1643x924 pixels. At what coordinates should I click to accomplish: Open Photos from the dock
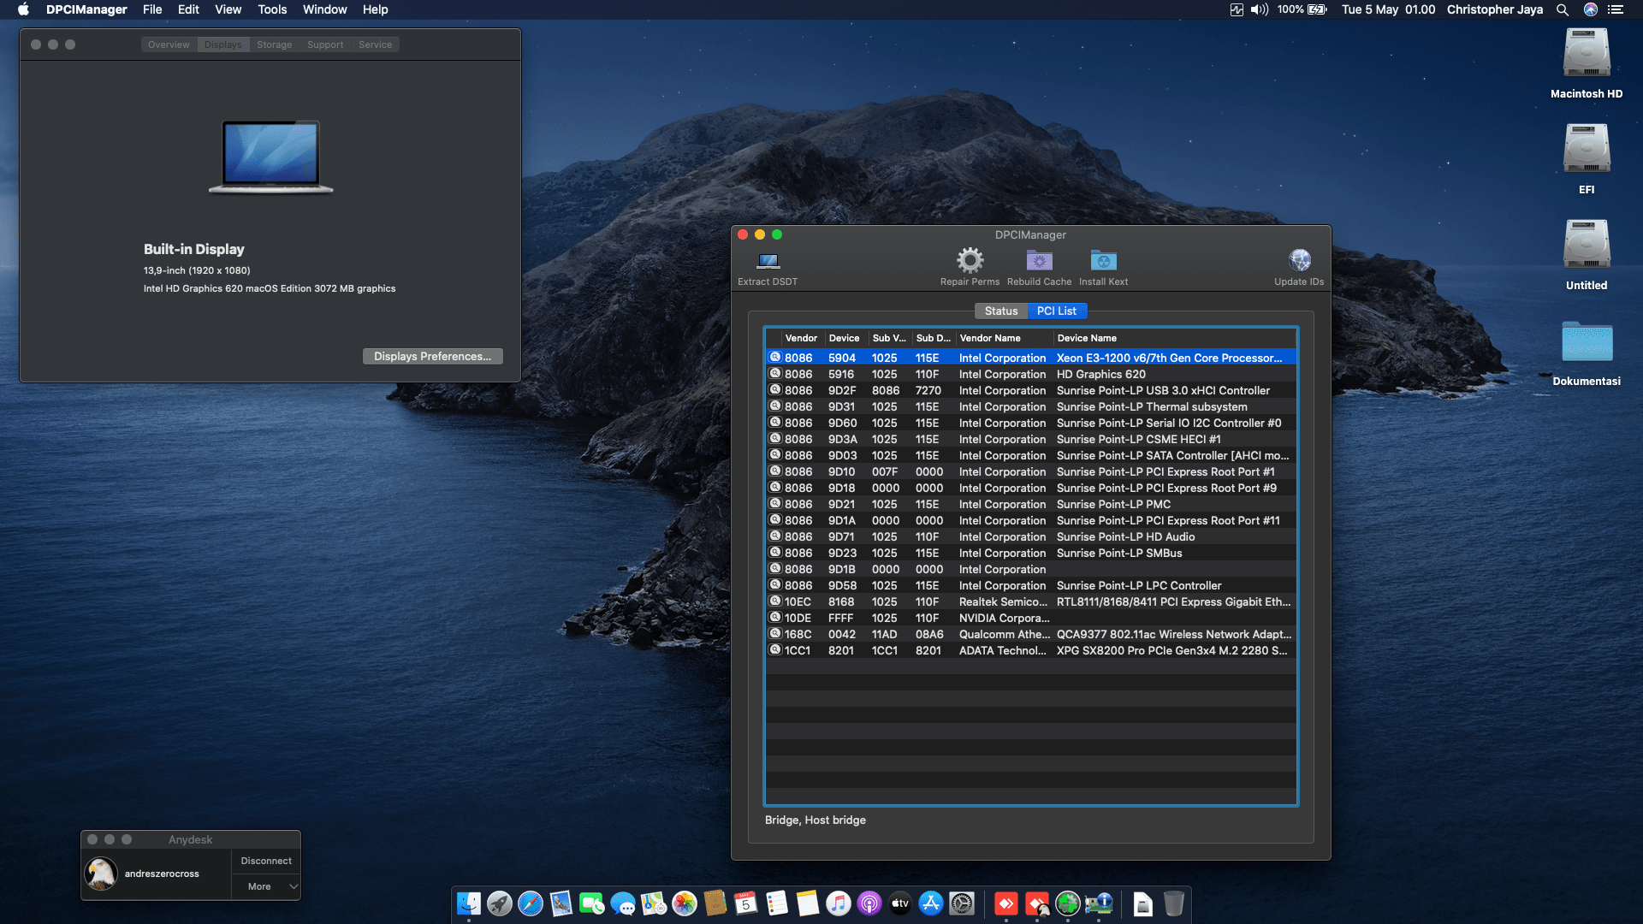click(685, 903)
